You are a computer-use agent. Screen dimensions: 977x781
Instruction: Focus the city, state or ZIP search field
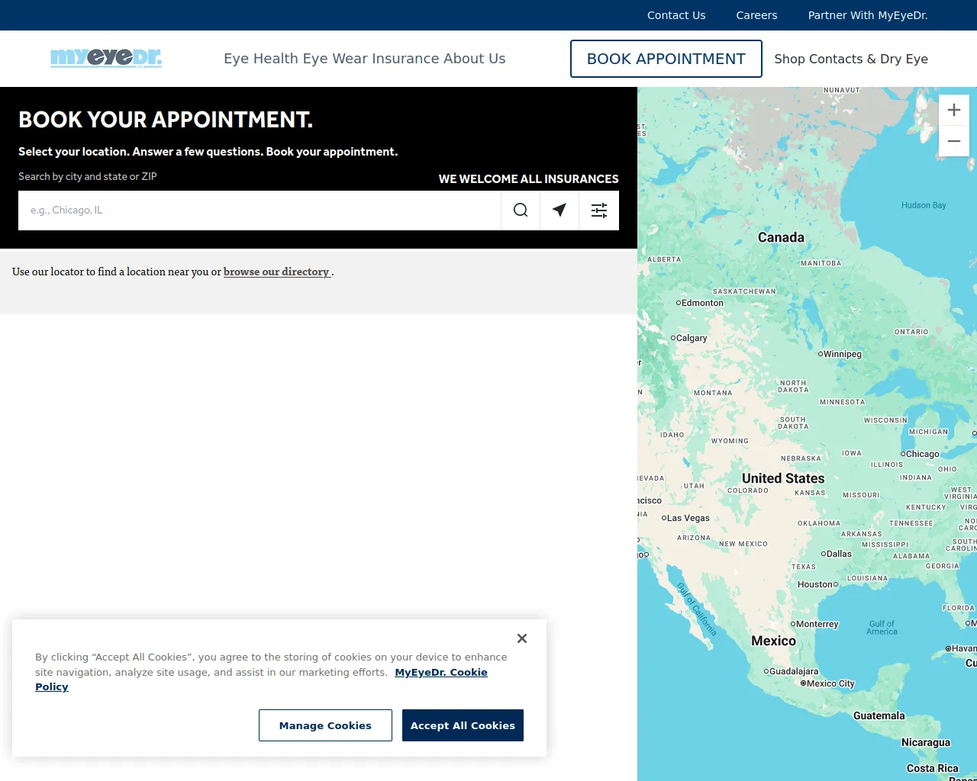tap(260, 211)
